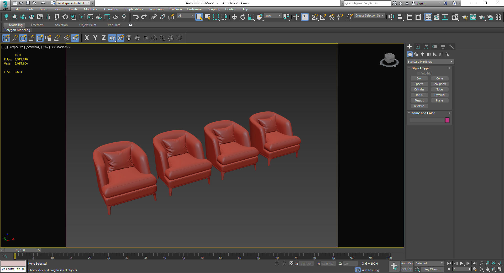Screen dimensions: 504x273
Task: Toggle Keyboard Shortcut Override button
Action: click(x=305, y=17)
